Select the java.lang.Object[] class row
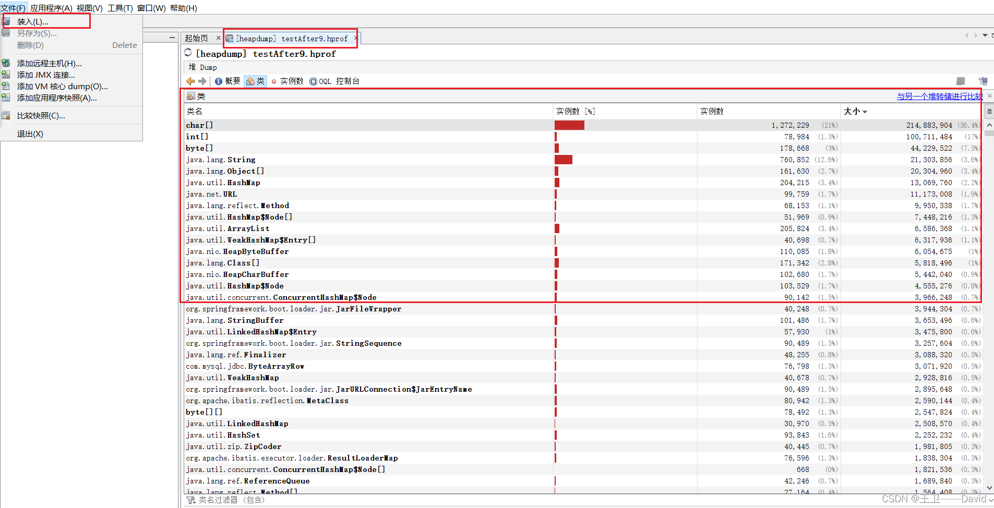Viewport: 994px width, 508px height. (x=583, y=171)
